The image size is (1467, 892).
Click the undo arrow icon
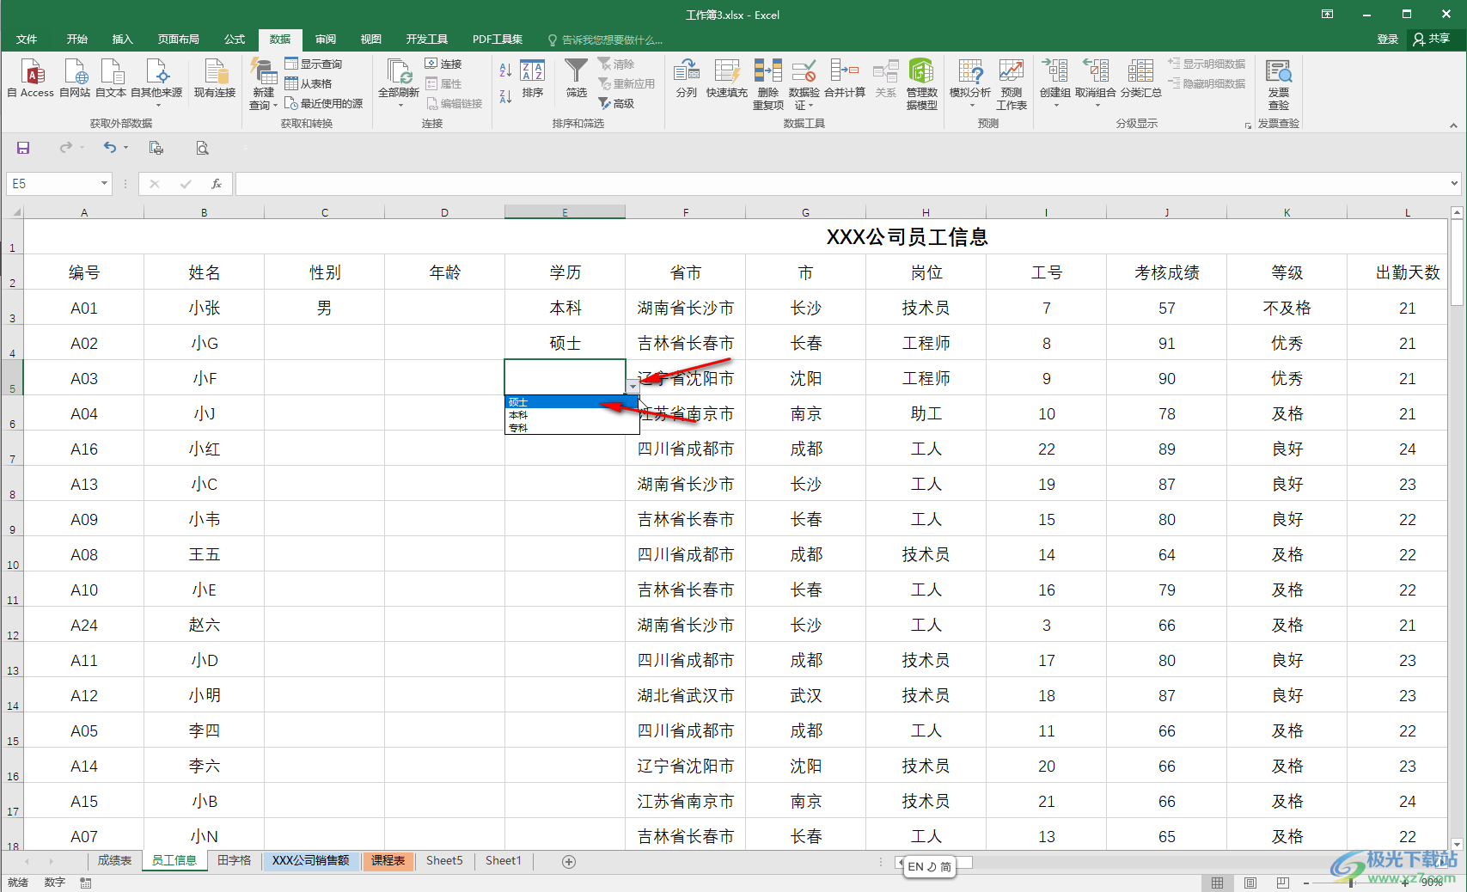tap(110, 148)
